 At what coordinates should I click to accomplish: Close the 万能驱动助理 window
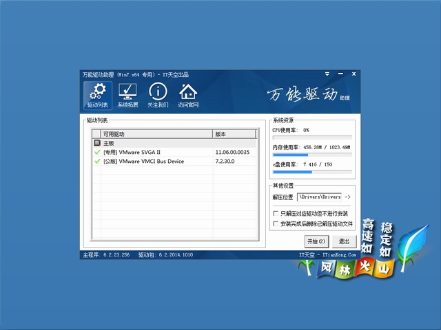pyautogui.click(x=353, y=74)
